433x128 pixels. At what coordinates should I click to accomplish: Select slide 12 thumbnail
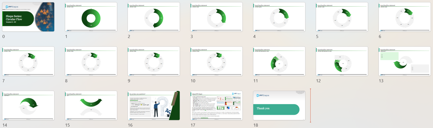(x=342, y=61)
